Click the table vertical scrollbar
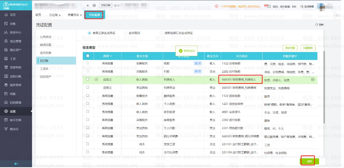Image resolution: width=344 pixels, height=168 pixels. pos(324,87)
